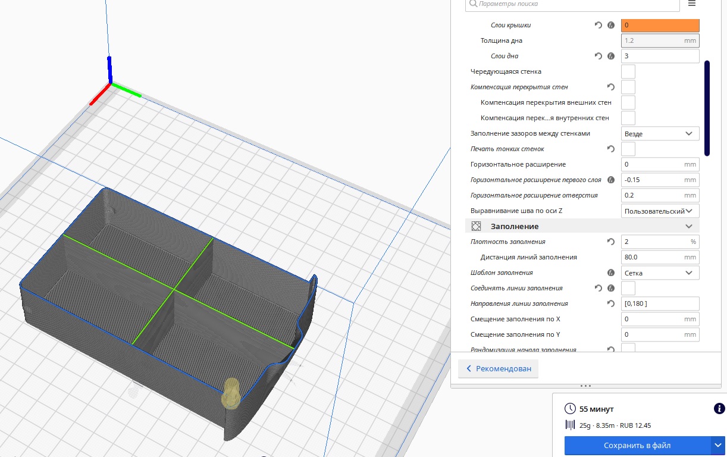
Task: Click formula icon beside Слои дна
Action: [610, 57]
